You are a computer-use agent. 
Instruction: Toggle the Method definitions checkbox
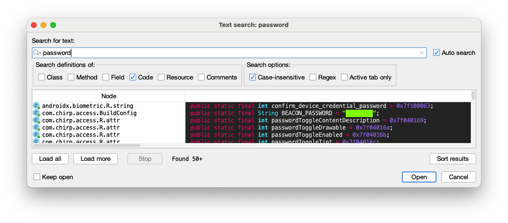pos(71,77)
